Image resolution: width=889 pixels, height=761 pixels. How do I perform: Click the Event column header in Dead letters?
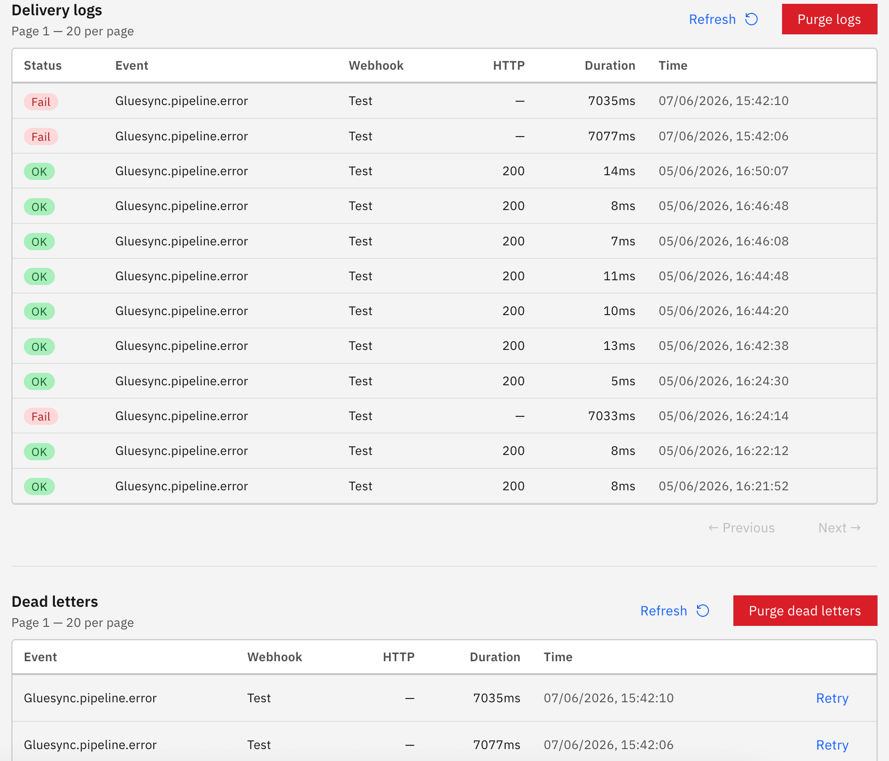point(41,657)
